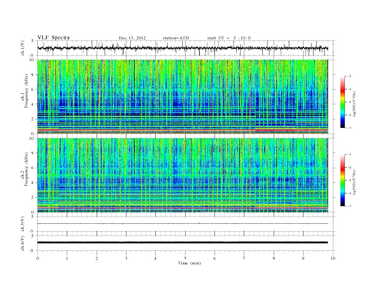Click the "station=ATH" header text
Image resolution: width=375 pixels, height=290 pixels.
point(176,38)
